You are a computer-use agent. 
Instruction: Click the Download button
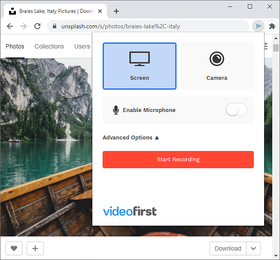tap(228, 248)
